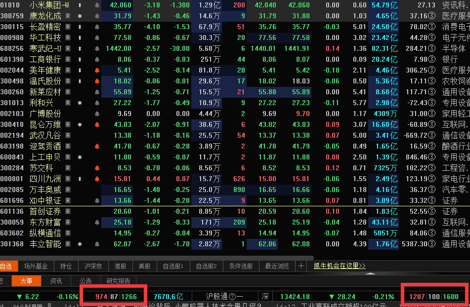Click the alert bell for 康龙化成
Viewport: 470px width, 307px height.
coord(97,16)
